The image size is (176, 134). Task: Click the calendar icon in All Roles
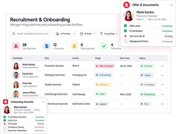coord(82,34)
